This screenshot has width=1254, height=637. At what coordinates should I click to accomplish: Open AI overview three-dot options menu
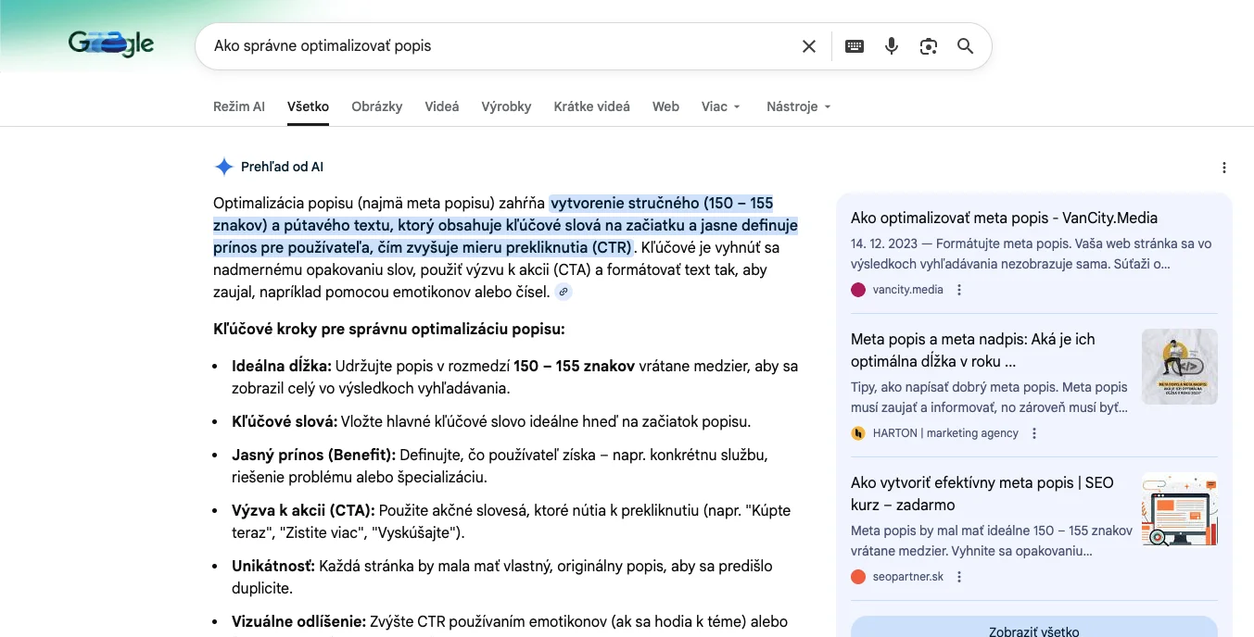click(x=1223, y=168)
